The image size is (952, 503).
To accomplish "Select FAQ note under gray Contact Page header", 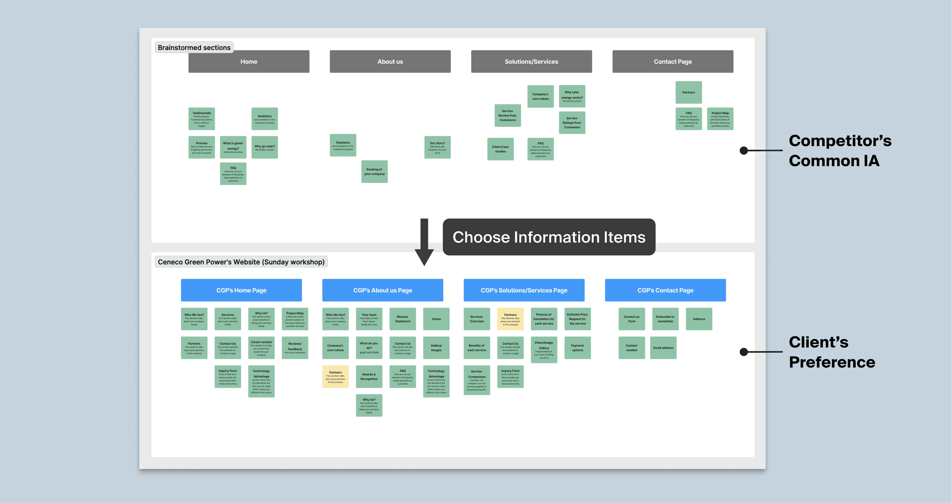I will point(688,119).
